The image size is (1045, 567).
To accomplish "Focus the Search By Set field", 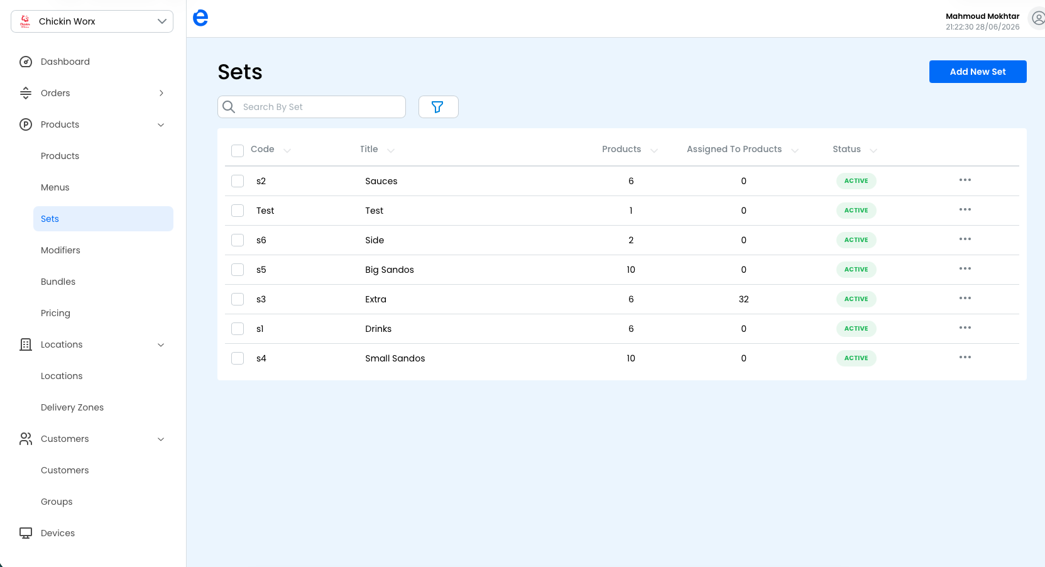I will click(312, 107).
